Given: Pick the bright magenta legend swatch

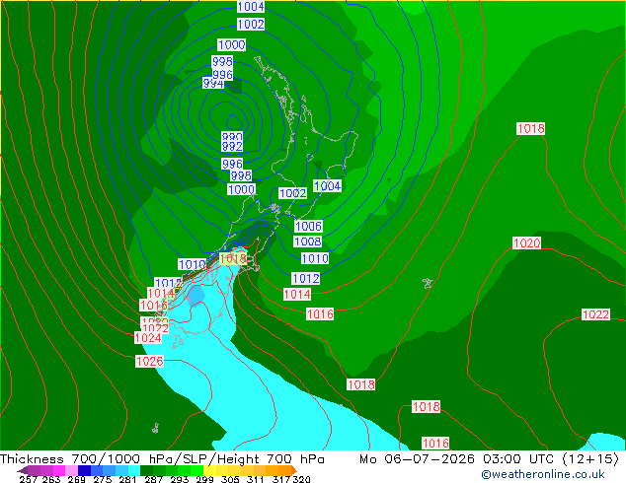Looking at the screenshot, I should click(59, 470).
